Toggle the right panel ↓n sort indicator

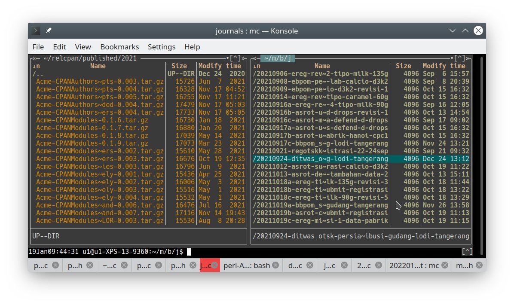click(257, 66)
